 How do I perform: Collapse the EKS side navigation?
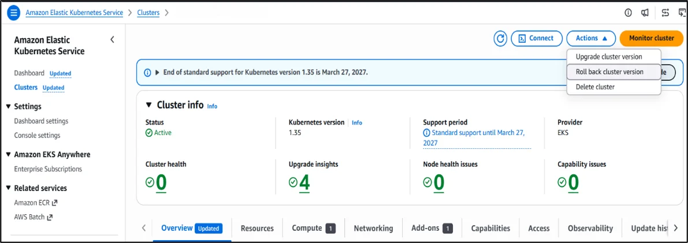pos(112,39)
